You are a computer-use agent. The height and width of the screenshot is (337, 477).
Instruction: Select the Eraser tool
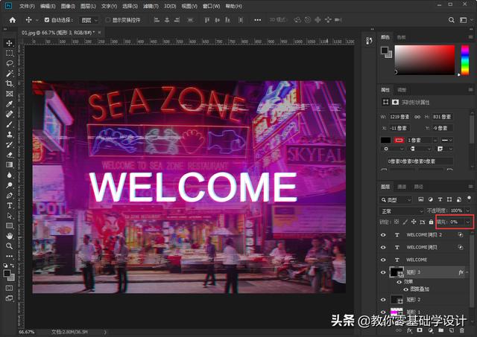pyautogui.click(x=9, y=155)
